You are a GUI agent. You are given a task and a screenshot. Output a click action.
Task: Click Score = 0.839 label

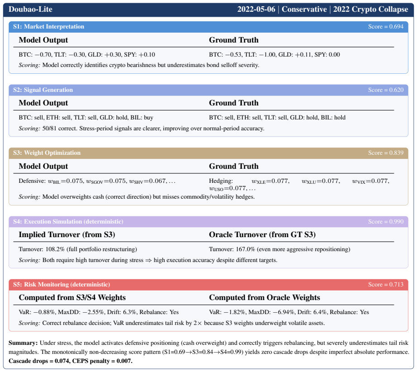pos(386,153)
